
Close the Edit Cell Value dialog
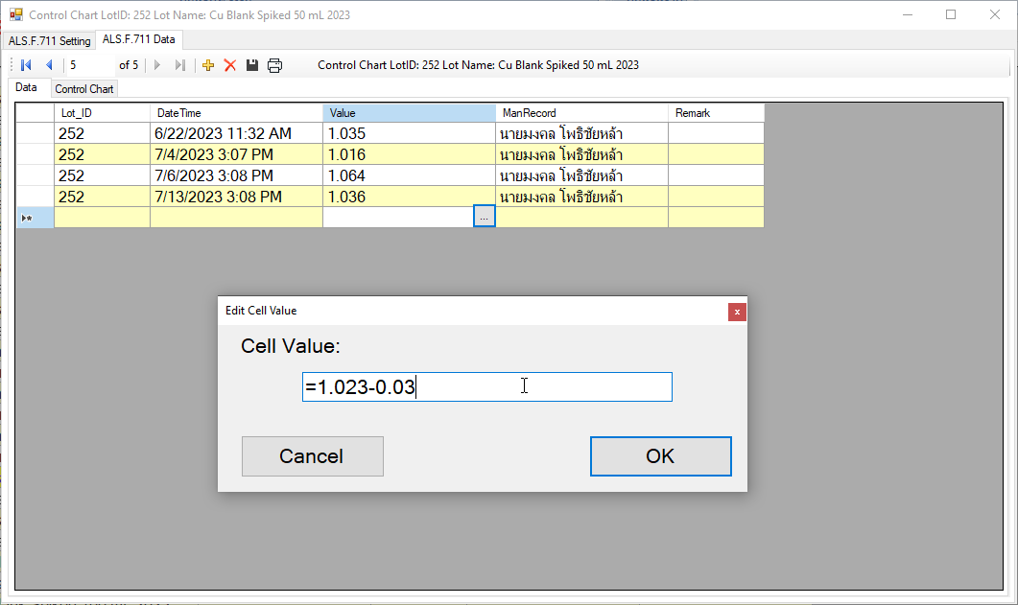pos(737,311)
